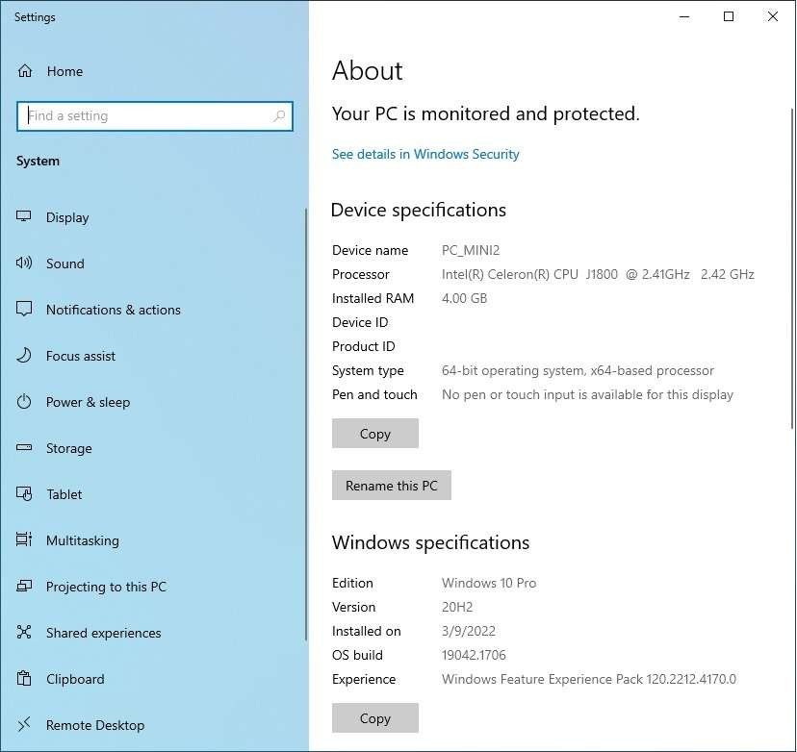Open Sound settings via speaker icon
Screen dimensions: 797x752
25,263
